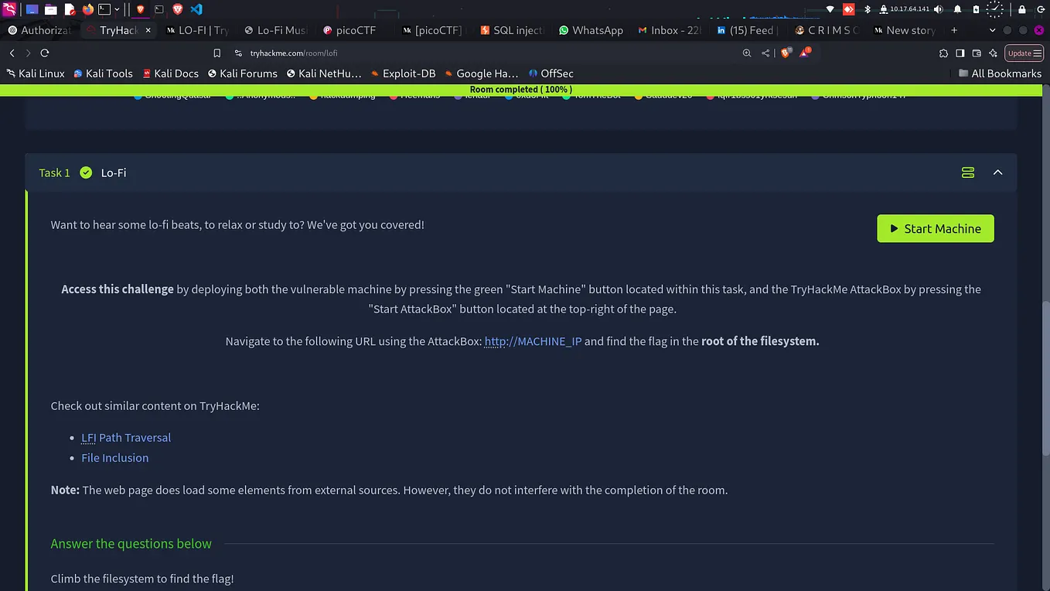Open VS Code from the top taskbar
1050x591 pixels.
195,9
